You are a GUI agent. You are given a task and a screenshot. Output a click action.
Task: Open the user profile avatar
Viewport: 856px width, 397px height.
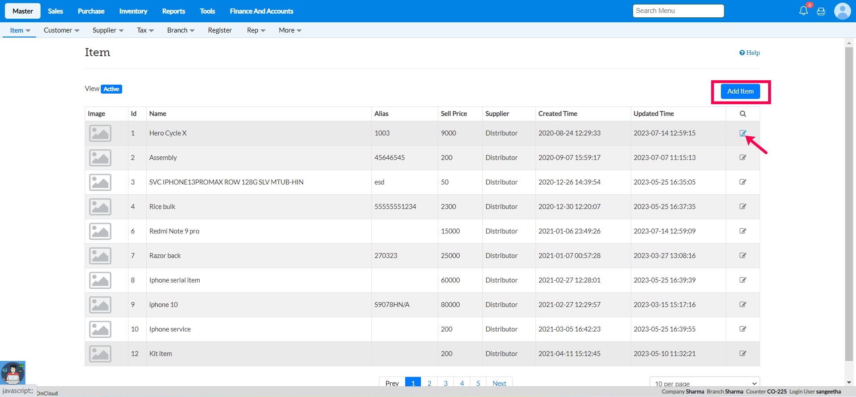(x=842, y=11)
